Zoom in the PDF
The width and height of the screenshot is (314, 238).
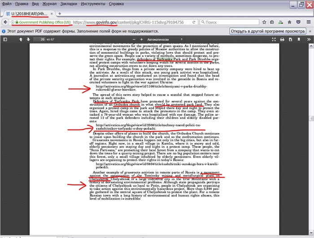coord(141,40)
